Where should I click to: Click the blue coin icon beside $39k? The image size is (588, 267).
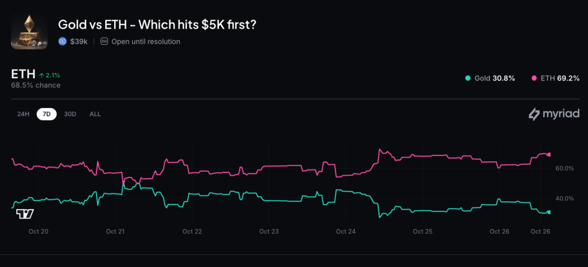63,41
